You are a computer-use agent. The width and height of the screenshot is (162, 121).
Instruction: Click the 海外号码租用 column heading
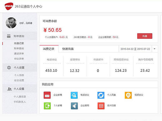click(x=145, y=60)
